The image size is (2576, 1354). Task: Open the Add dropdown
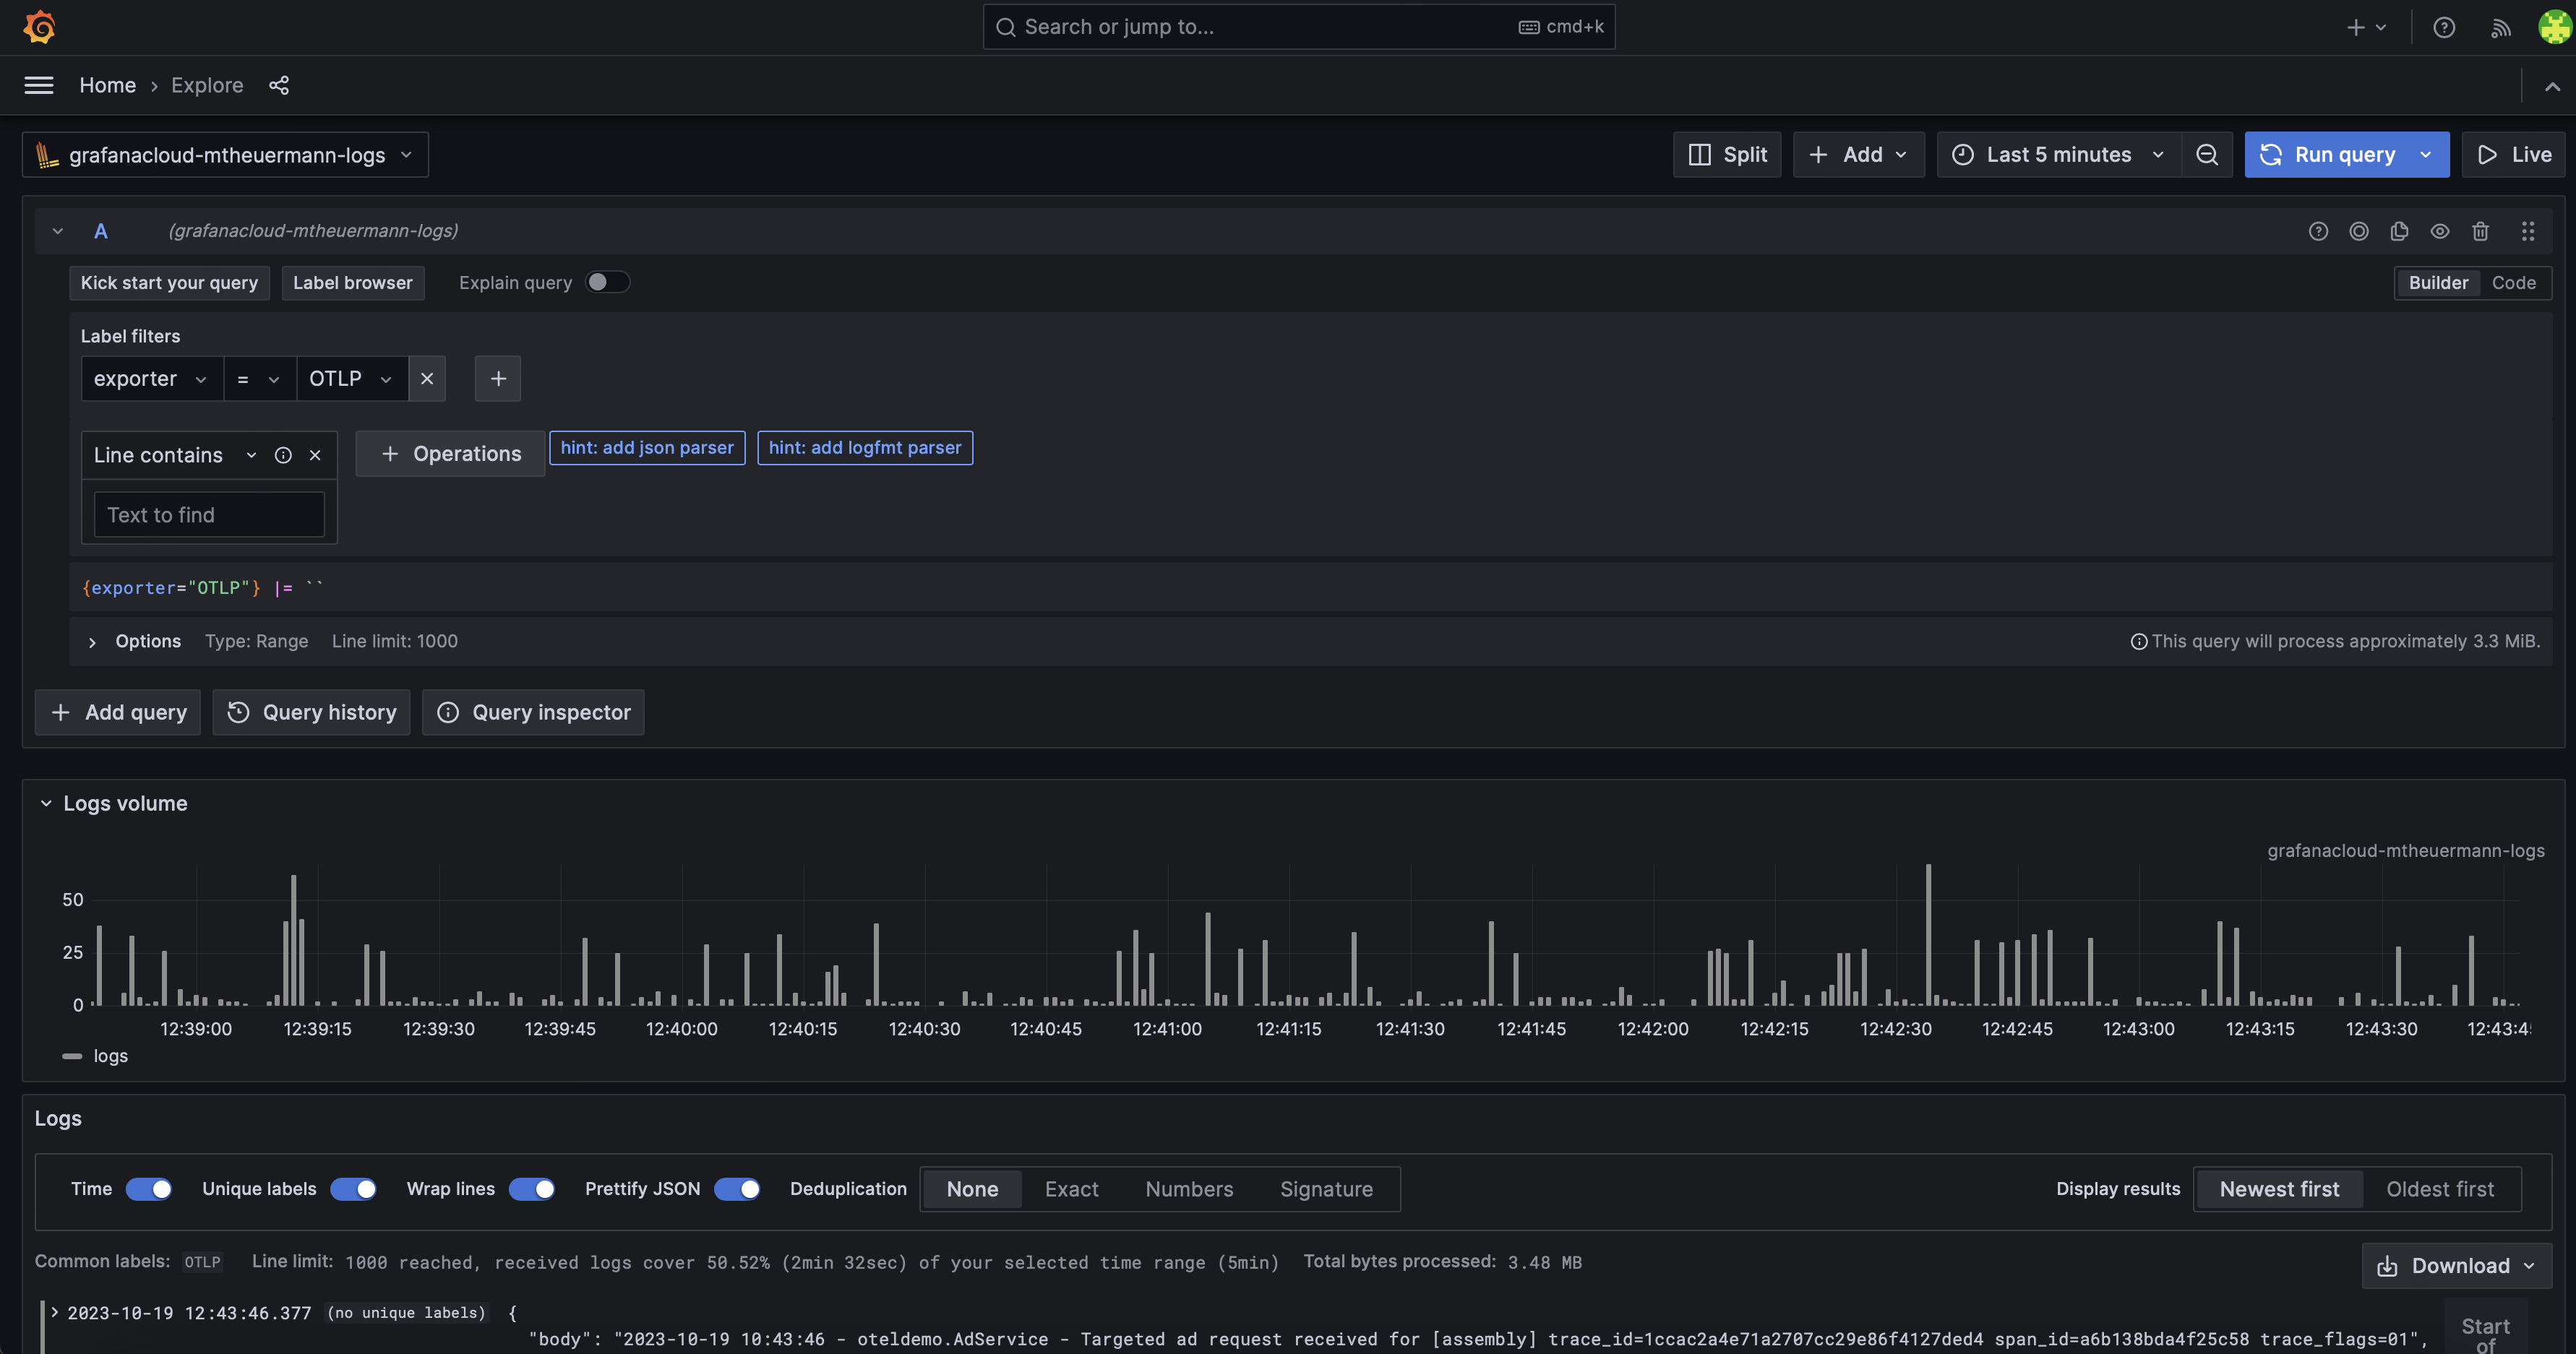1858,155
